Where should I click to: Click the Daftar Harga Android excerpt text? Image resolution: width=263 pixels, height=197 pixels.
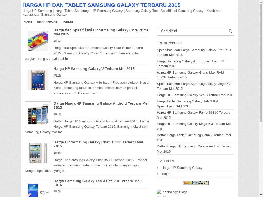87,127
